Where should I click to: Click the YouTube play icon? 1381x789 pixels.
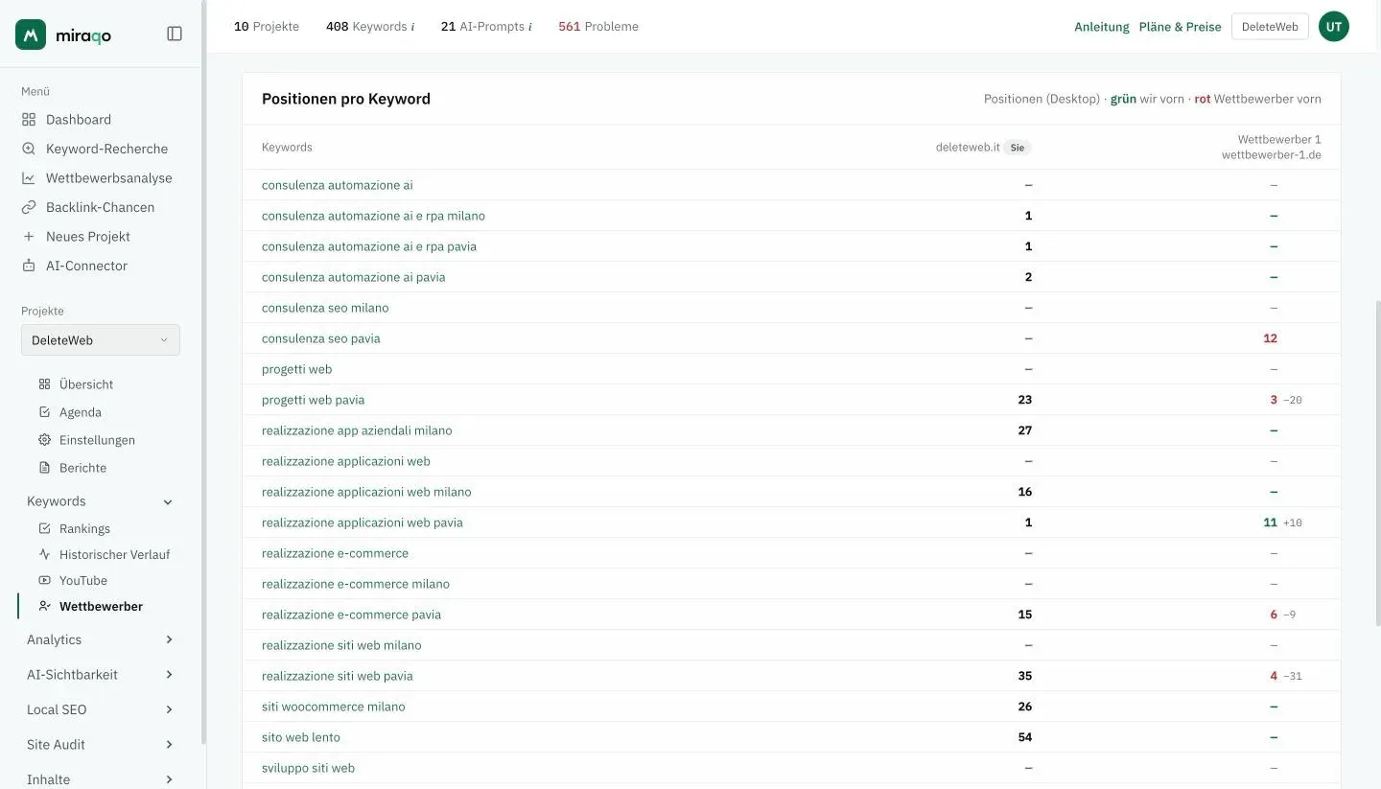coord(44,580)
